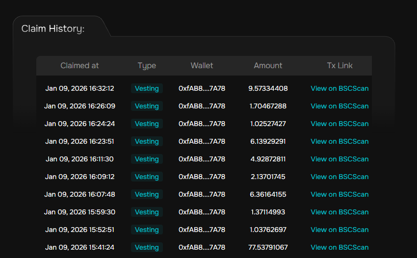Image resolution: width=417 pixels, height=258 pixels.
Task: Click the Type column header
Action: coord(147,66)
